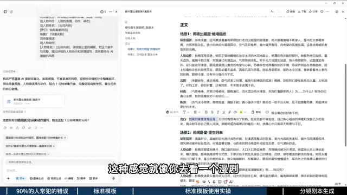Apply yellow highlight color A
Viewport: 347px width, 195px height.
tap(241, 112)
